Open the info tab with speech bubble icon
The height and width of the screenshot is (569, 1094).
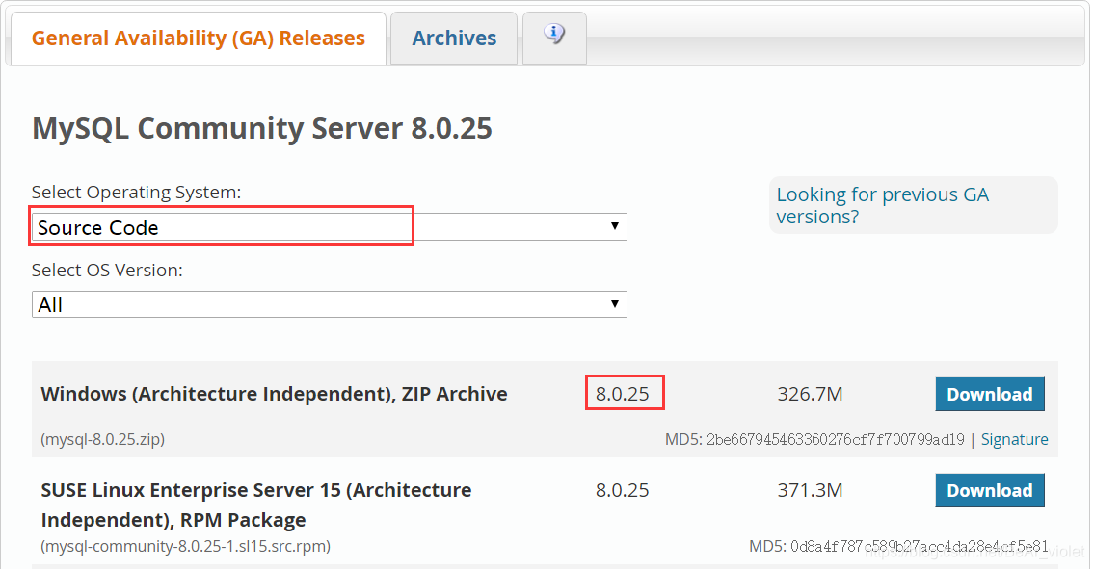[x=554, y=39]
